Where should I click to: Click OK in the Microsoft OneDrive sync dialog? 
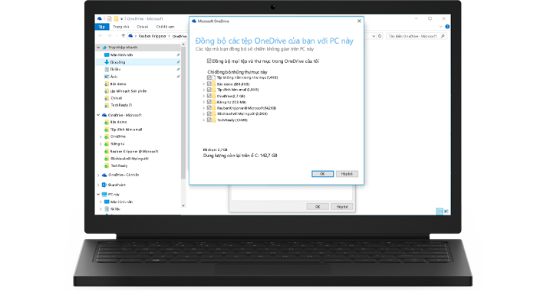(x=322, y=174)
